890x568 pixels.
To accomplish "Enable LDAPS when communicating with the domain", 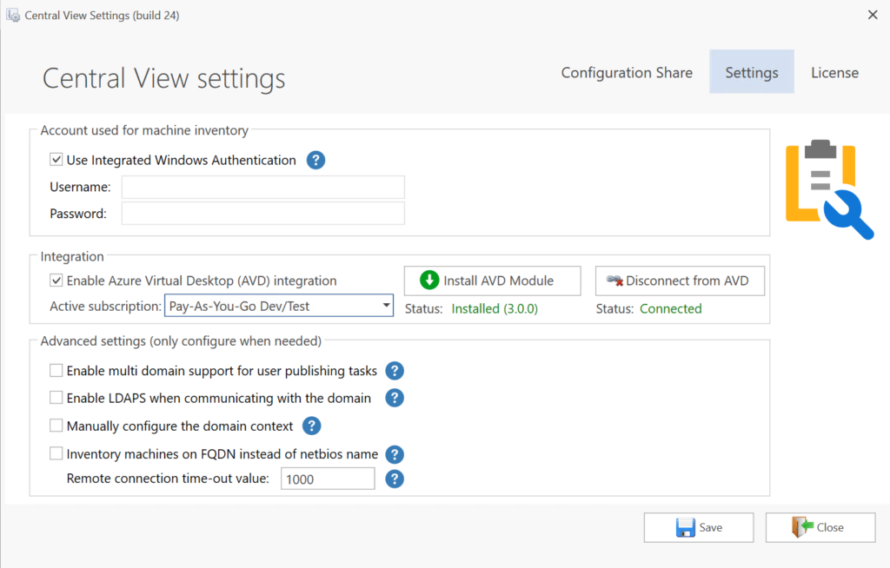I will [56, 398].
